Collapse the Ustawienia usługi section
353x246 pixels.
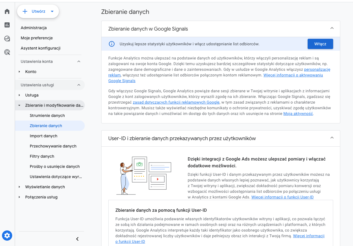79,85
